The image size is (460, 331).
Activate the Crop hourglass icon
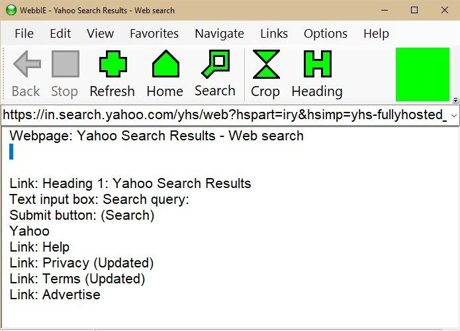pos(266,64)
